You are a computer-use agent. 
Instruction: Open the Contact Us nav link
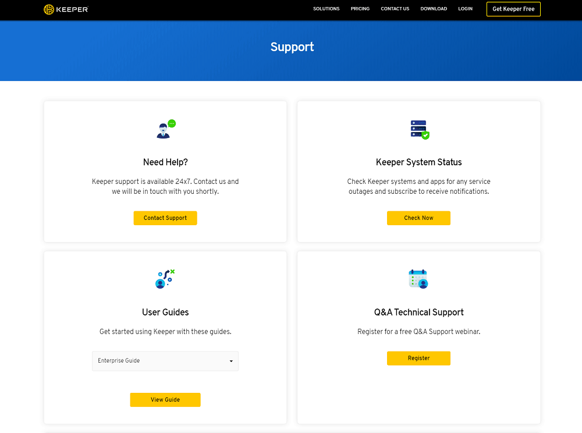coord(395,9)
